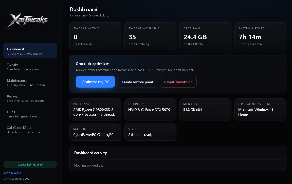
Task: Click 'Dashboard activity' heading
Action: pyautogui.click(x=90, y=153)
